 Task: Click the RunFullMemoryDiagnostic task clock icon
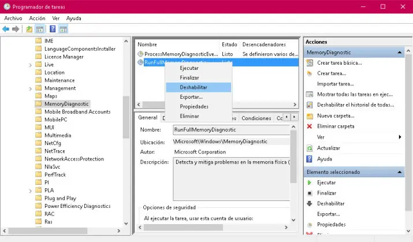[140, 62]
